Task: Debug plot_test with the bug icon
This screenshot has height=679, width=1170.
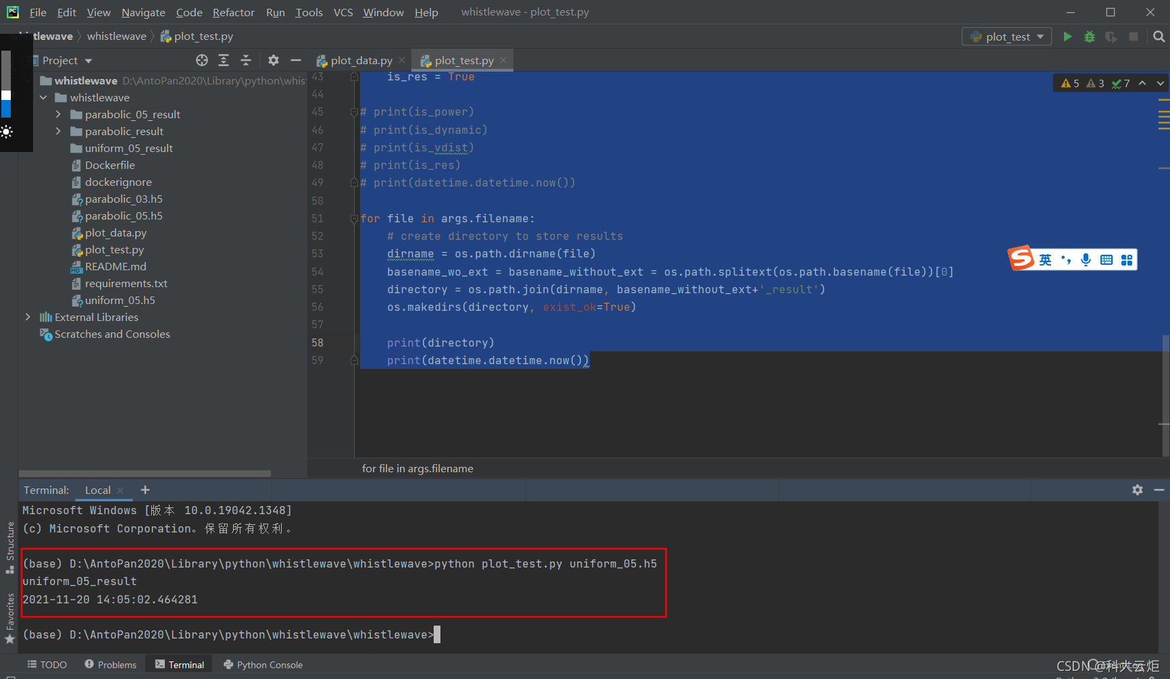Action: tap(1089, 36)
